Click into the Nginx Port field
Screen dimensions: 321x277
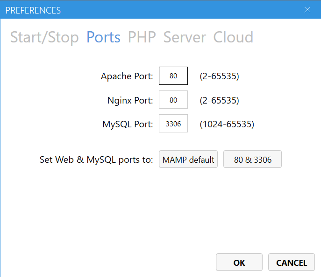[x=173, y=100]
